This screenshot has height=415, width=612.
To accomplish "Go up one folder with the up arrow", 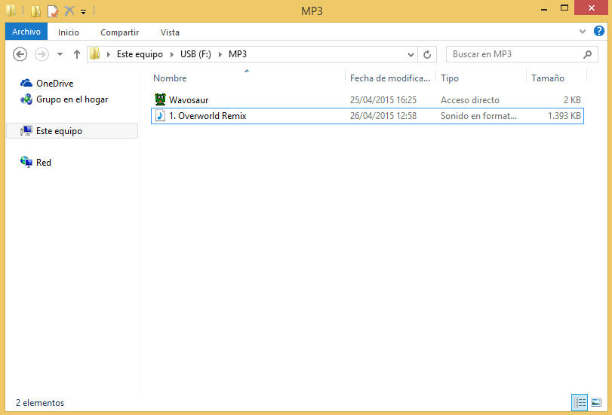I will click(x=76, y=55).
